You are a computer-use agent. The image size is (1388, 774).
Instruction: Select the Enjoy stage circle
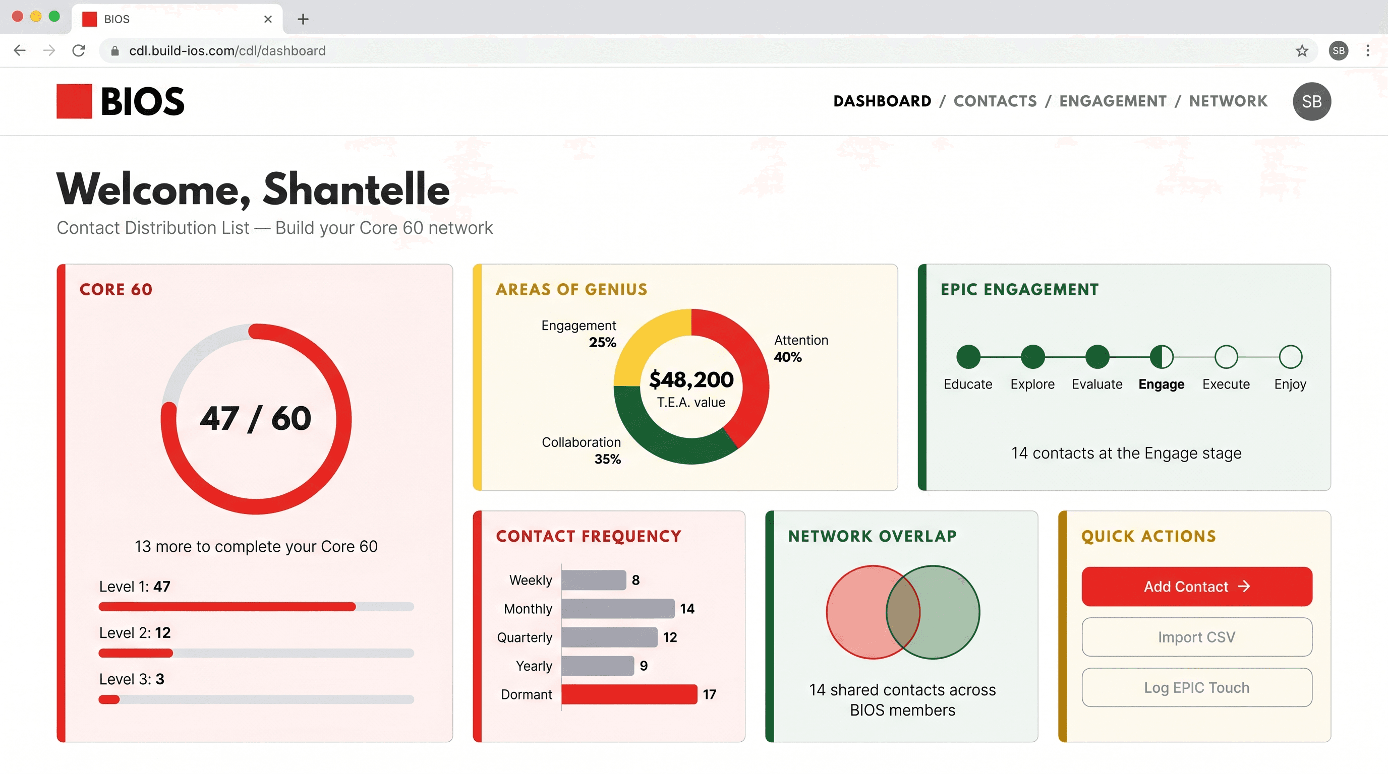point(1291,357)
